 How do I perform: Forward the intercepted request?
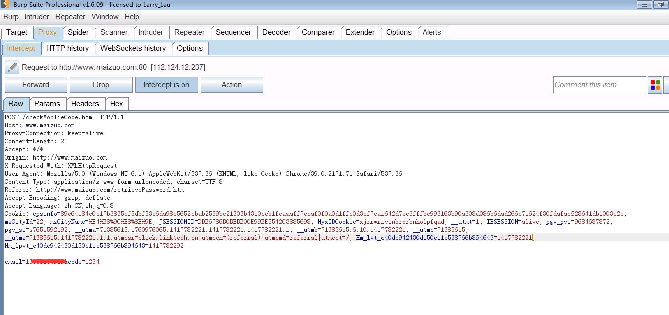(36, 85)
